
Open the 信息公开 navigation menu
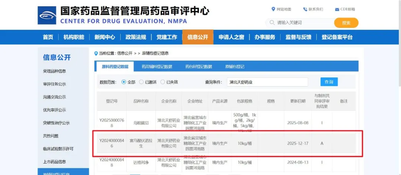(198, 37)
